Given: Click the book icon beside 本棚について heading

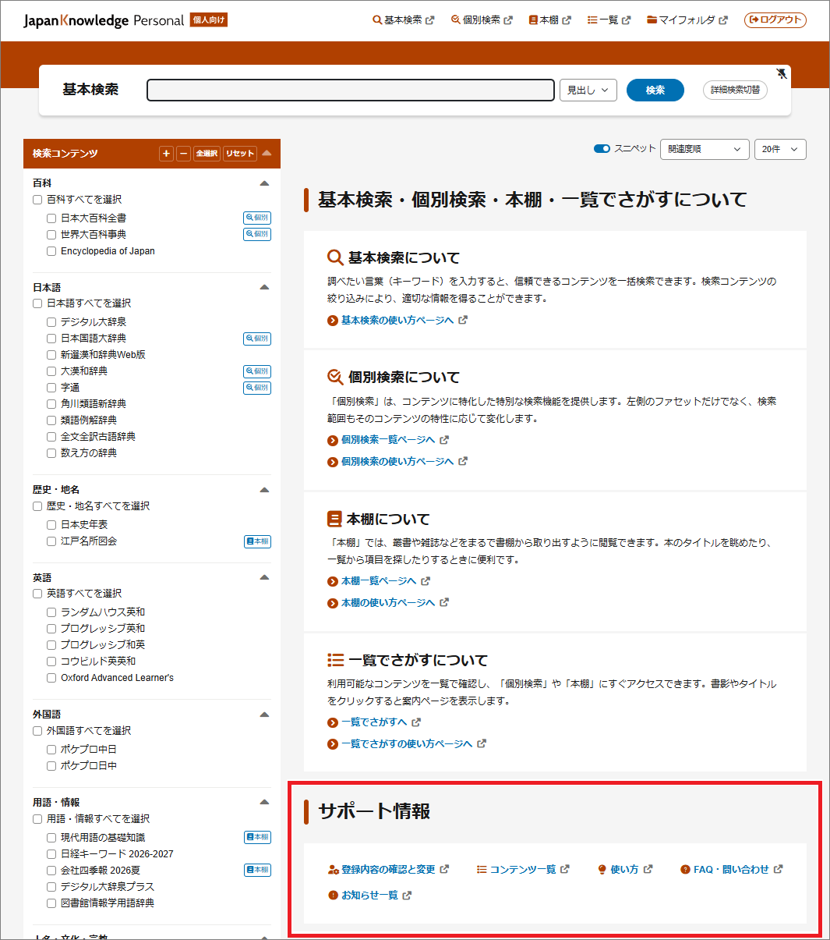Looking at the screenshot, I should [x=334, y=519].
